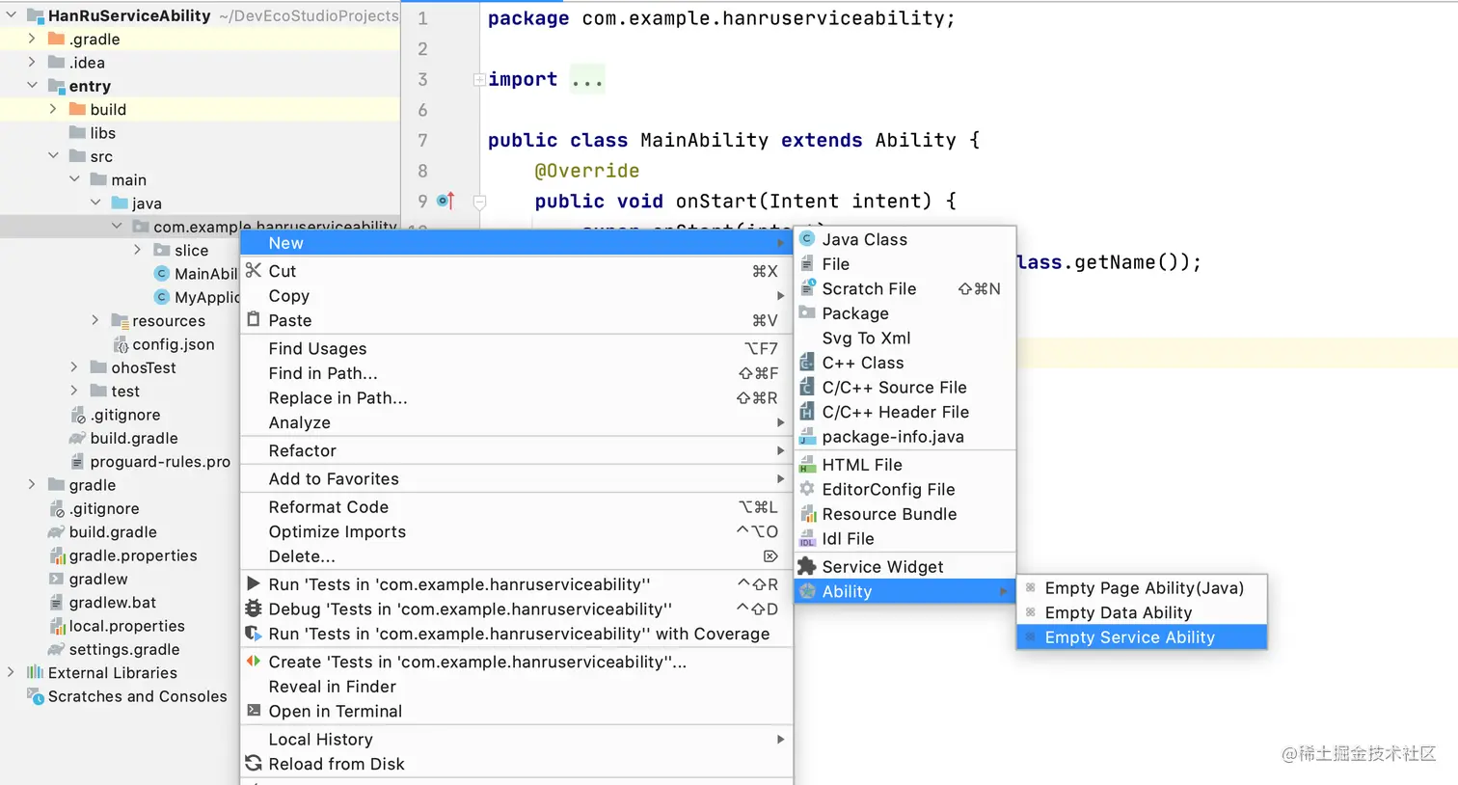Screen dimensions: 1458x785
Task: Expand the ohosTest folder
Action: click(x=74, y=366)
